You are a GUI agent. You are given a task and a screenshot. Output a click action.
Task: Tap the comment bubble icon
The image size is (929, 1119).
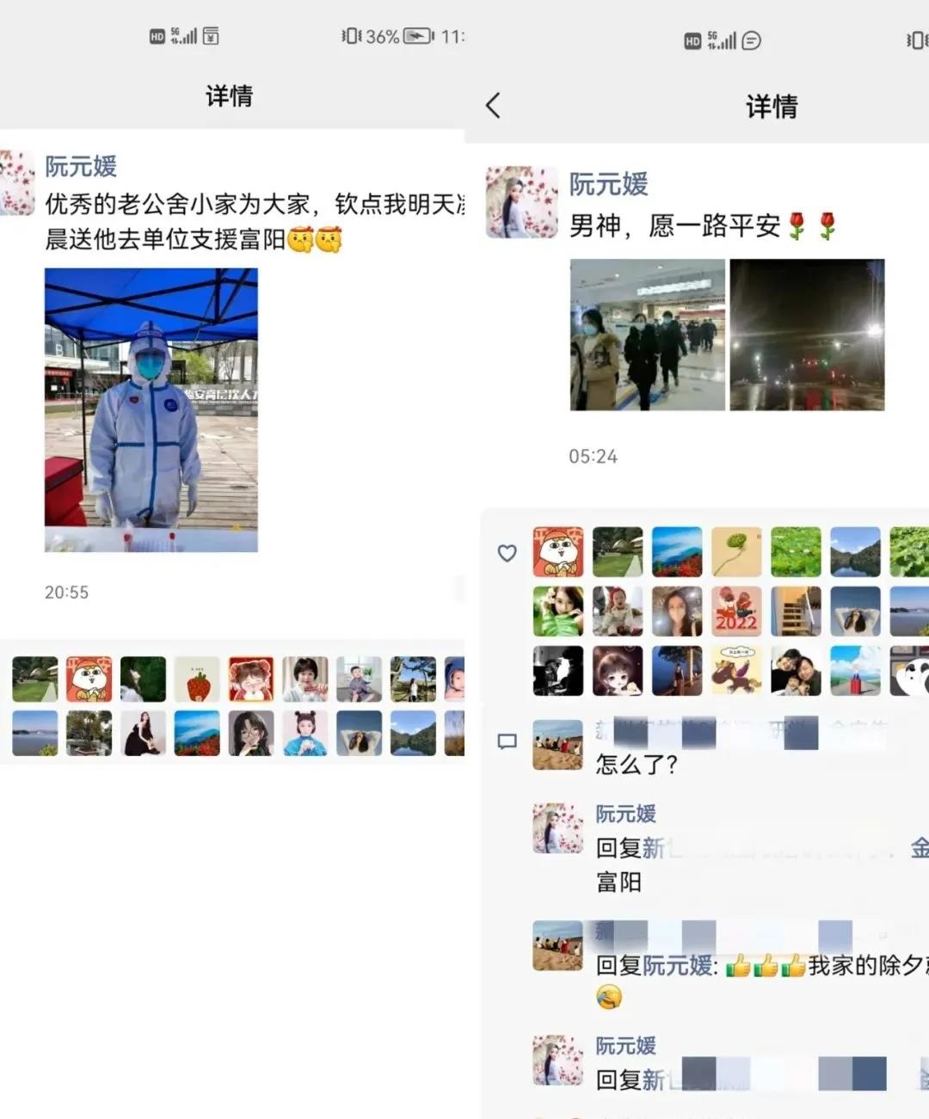pos(508,741)
